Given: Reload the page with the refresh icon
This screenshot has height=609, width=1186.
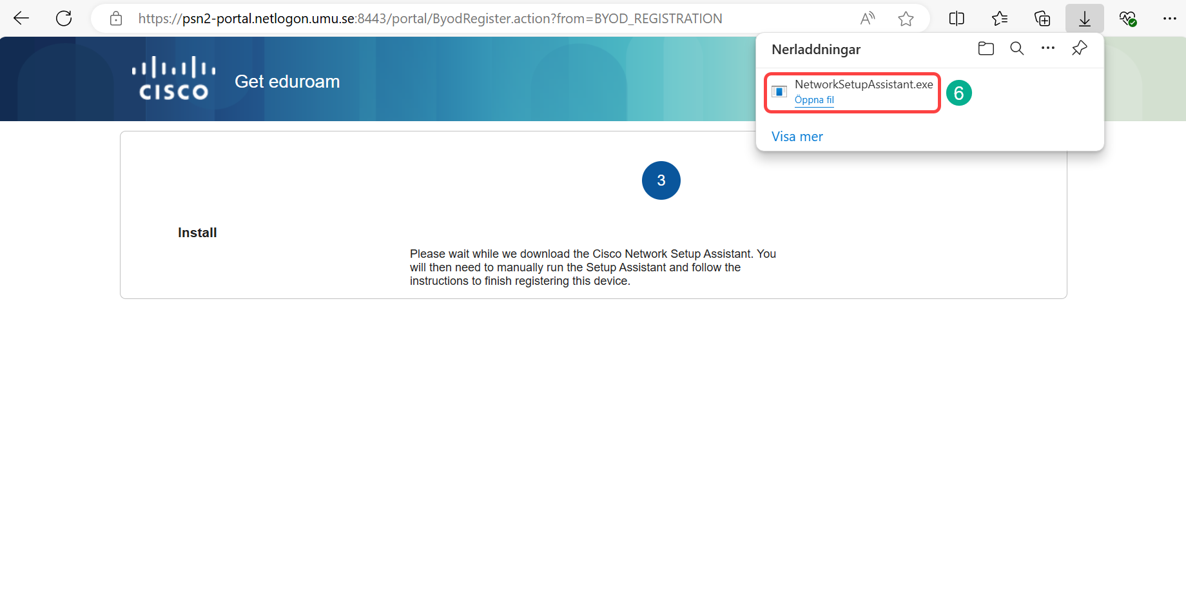Looking at the screenshot, I should tap(64, 19).
